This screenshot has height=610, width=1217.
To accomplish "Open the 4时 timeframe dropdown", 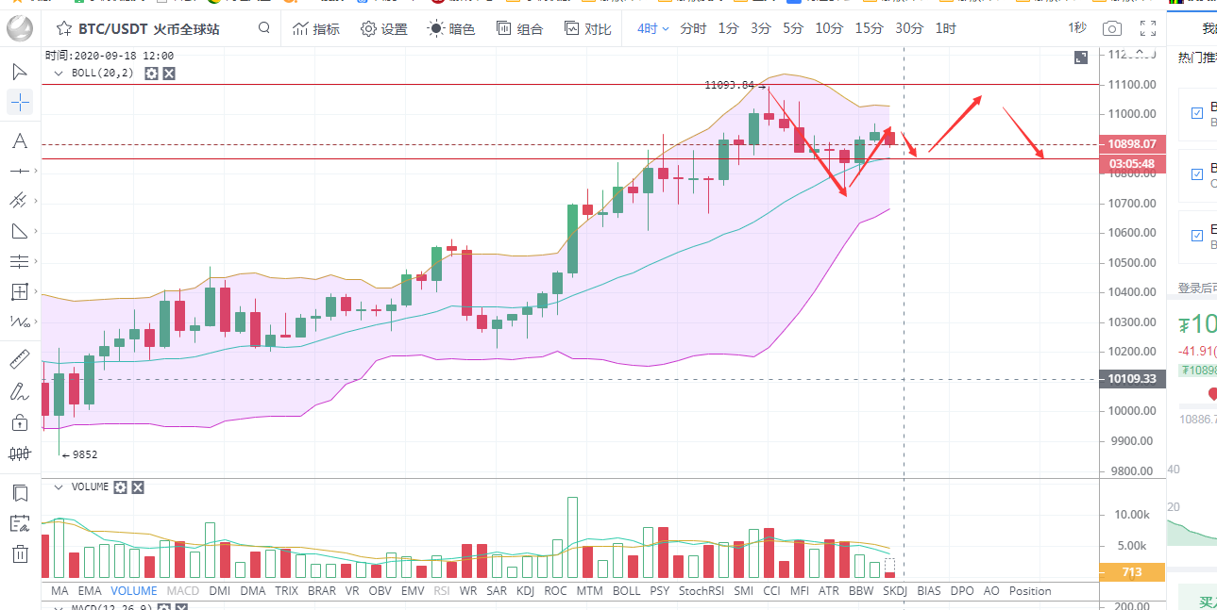I will pos(652,28).
